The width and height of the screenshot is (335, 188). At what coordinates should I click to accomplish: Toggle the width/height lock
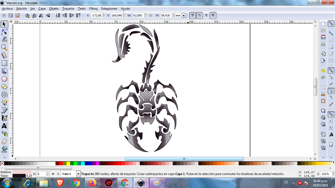pyautogui.click(x=150, y=15)
